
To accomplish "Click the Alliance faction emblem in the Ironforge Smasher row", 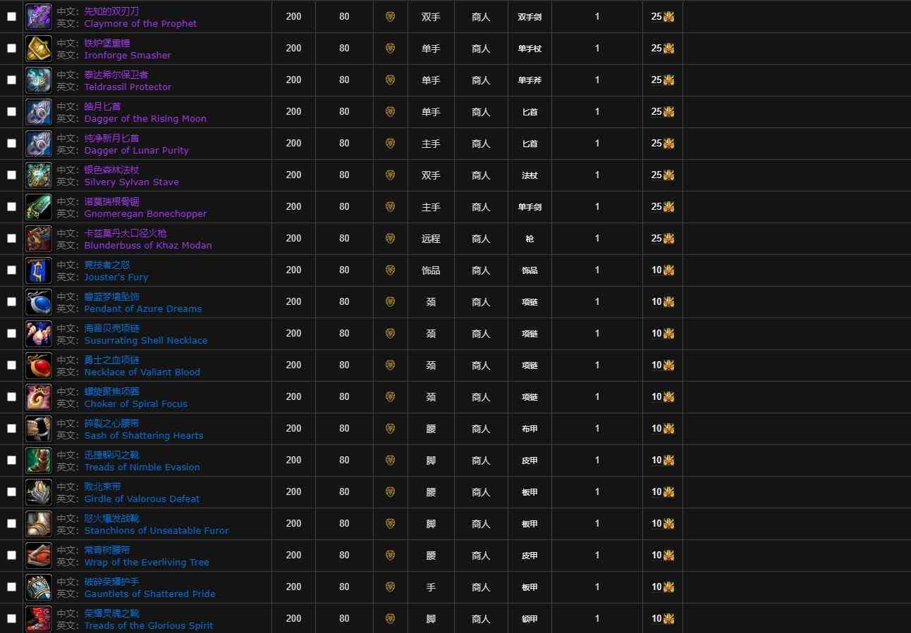I will click(390, 49).
